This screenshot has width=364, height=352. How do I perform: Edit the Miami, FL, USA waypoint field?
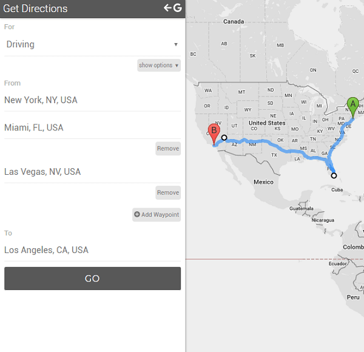tap(92, 127)
